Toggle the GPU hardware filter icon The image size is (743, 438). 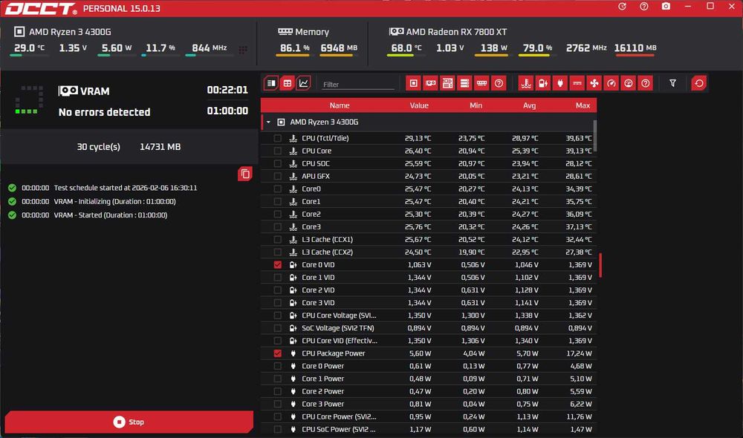coord(431,83)
